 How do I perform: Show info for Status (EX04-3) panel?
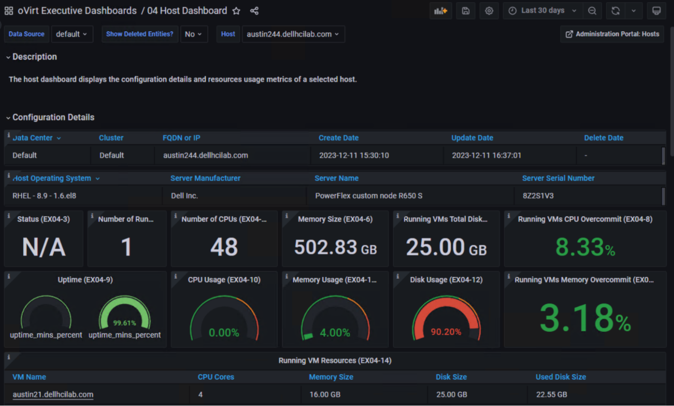pyautogui.click(x=9, y=216)
